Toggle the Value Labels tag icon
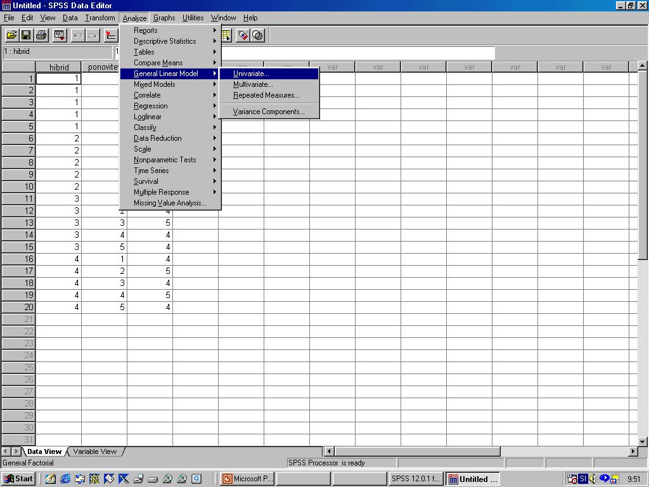The image size is (649, 487). pos(243,36)
